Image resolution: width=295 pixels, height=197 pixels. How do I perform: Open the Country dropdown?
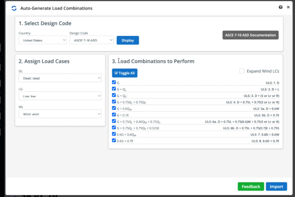point(42,40)
